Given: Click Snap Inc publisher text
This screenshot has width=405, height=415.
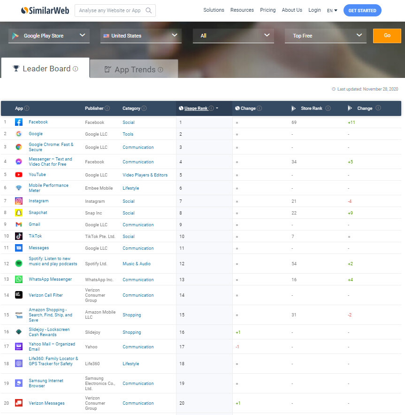Looking at the screenshot, I should coord(93,213).
